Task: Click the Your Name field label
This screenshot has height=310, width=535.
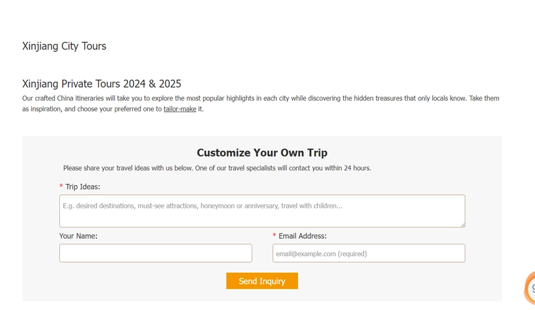Action: click(78, 236)
